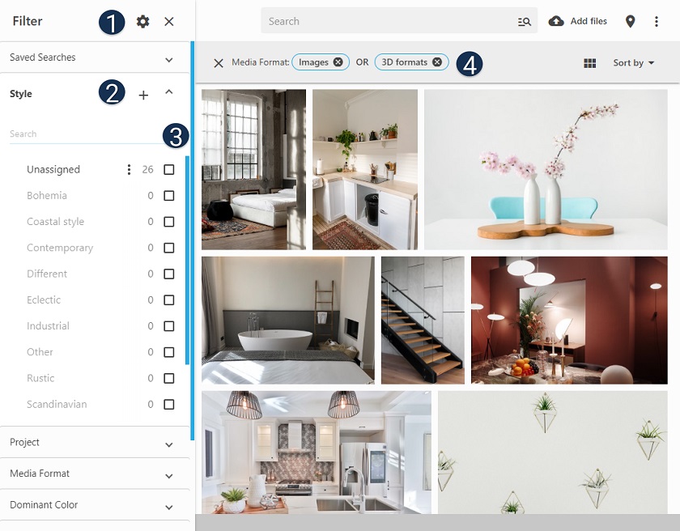The image size is (680, 531).
Task: Open the location pin icon
Action: (x=631, y=22)
